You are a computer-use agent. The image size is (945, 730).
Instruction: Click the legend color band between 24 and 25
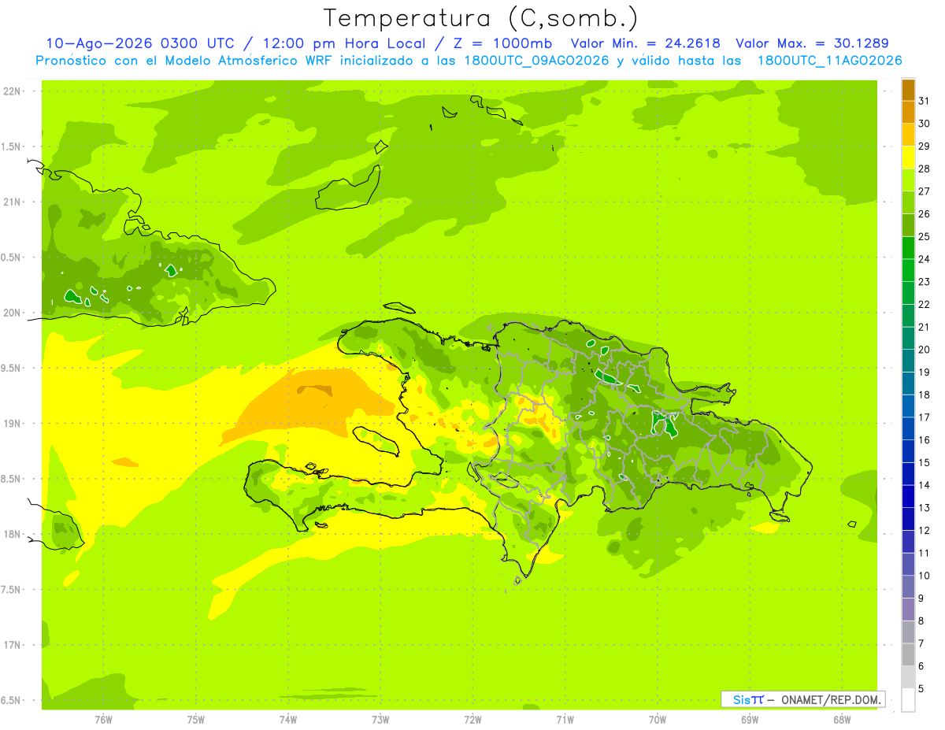[x=908, y=247]
